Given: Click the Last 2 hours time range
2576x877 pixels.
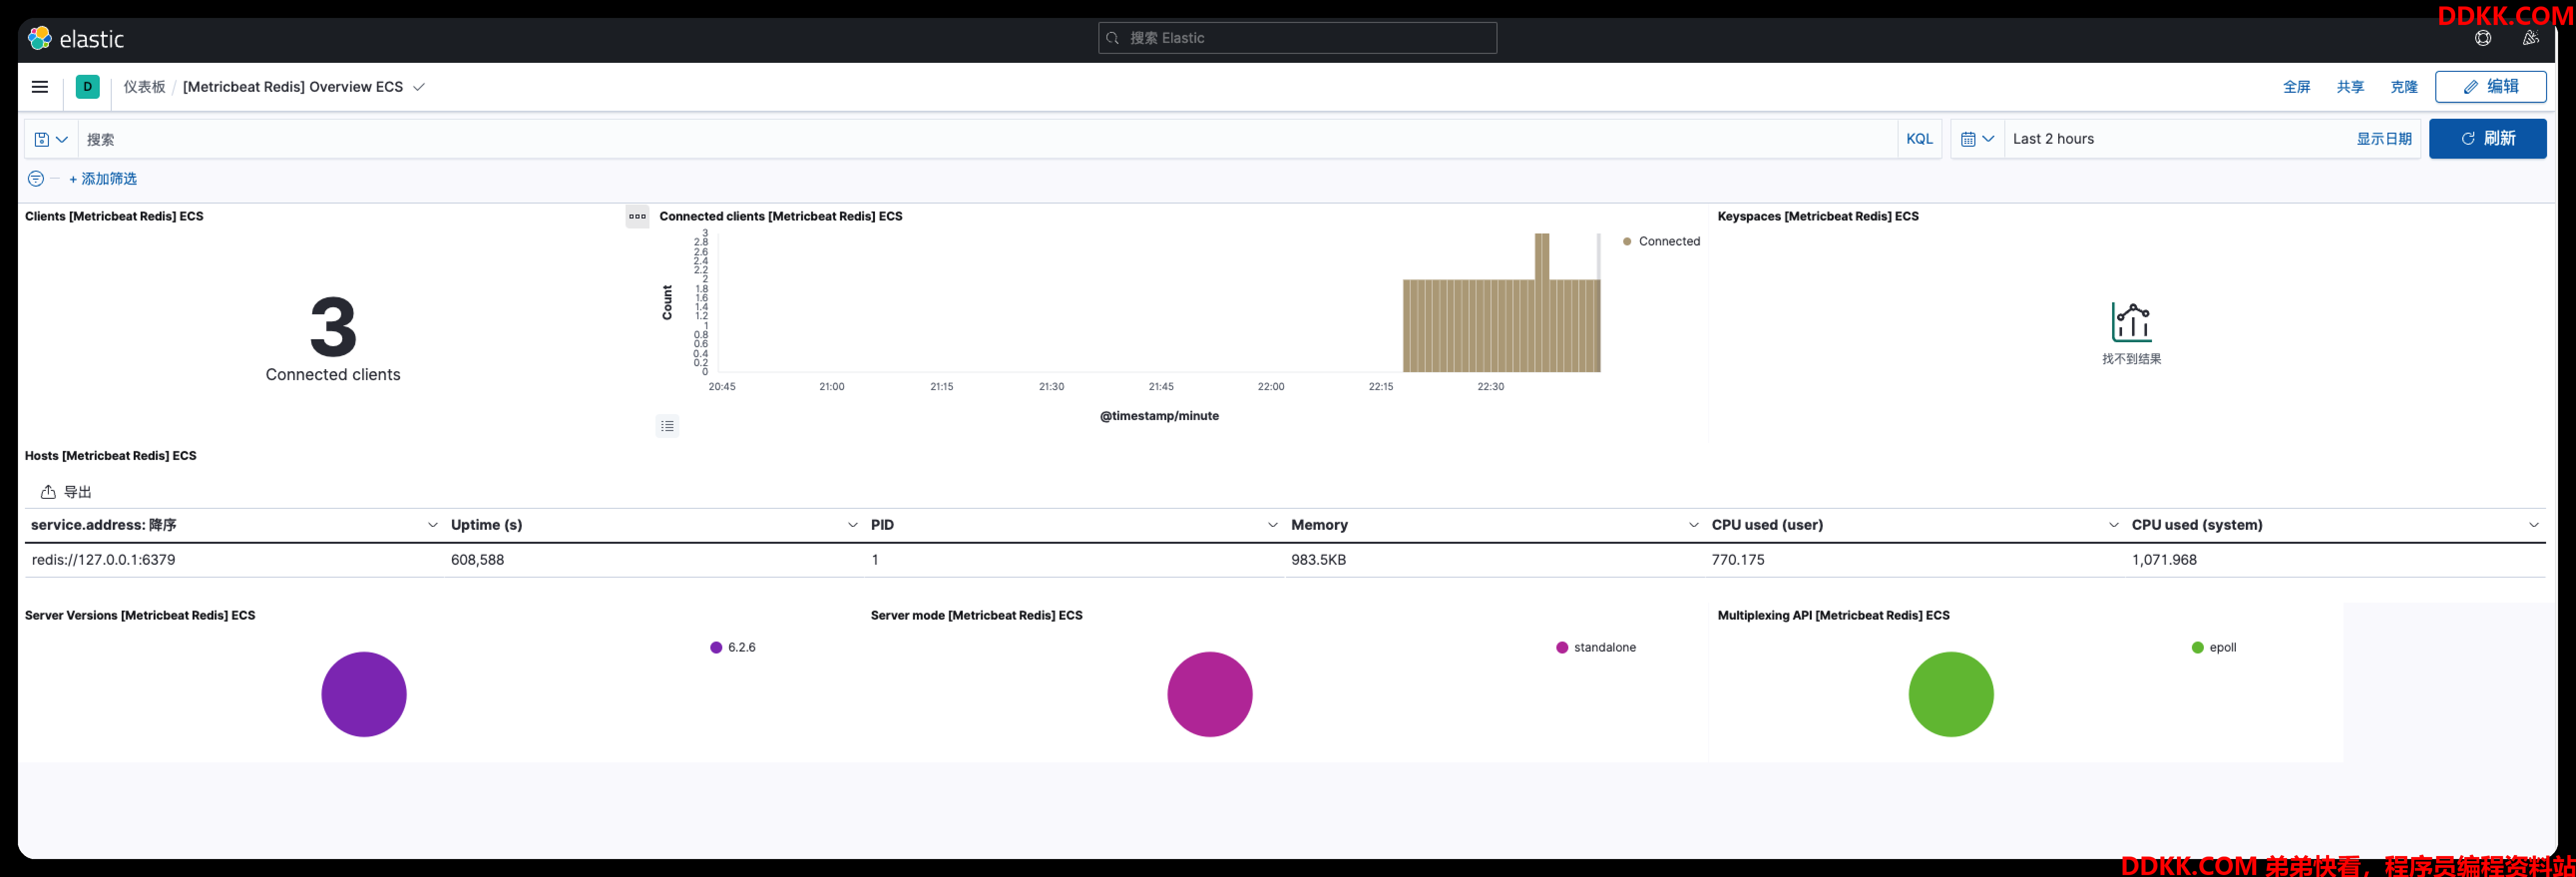Looking at the screenshot, I should [2053, 139].
